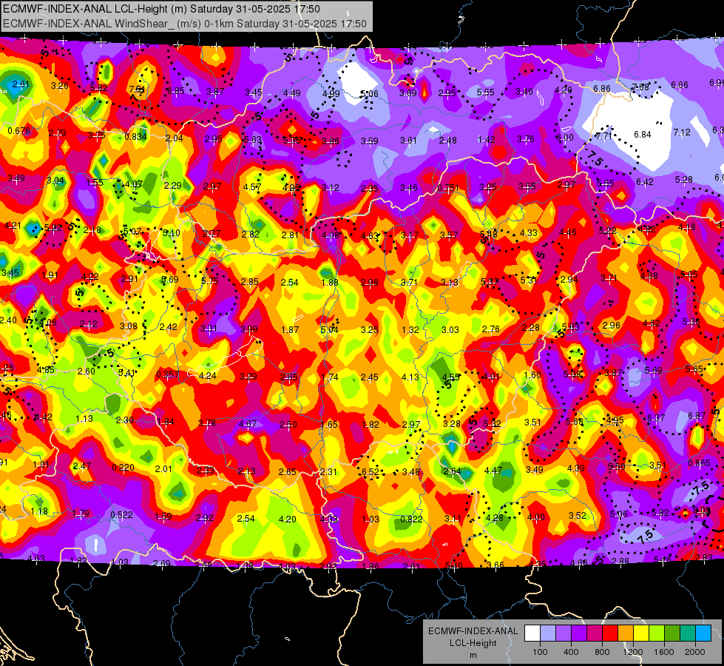Click the teal legend swatch
Screen dimensions: 724x666
(688, 633)
